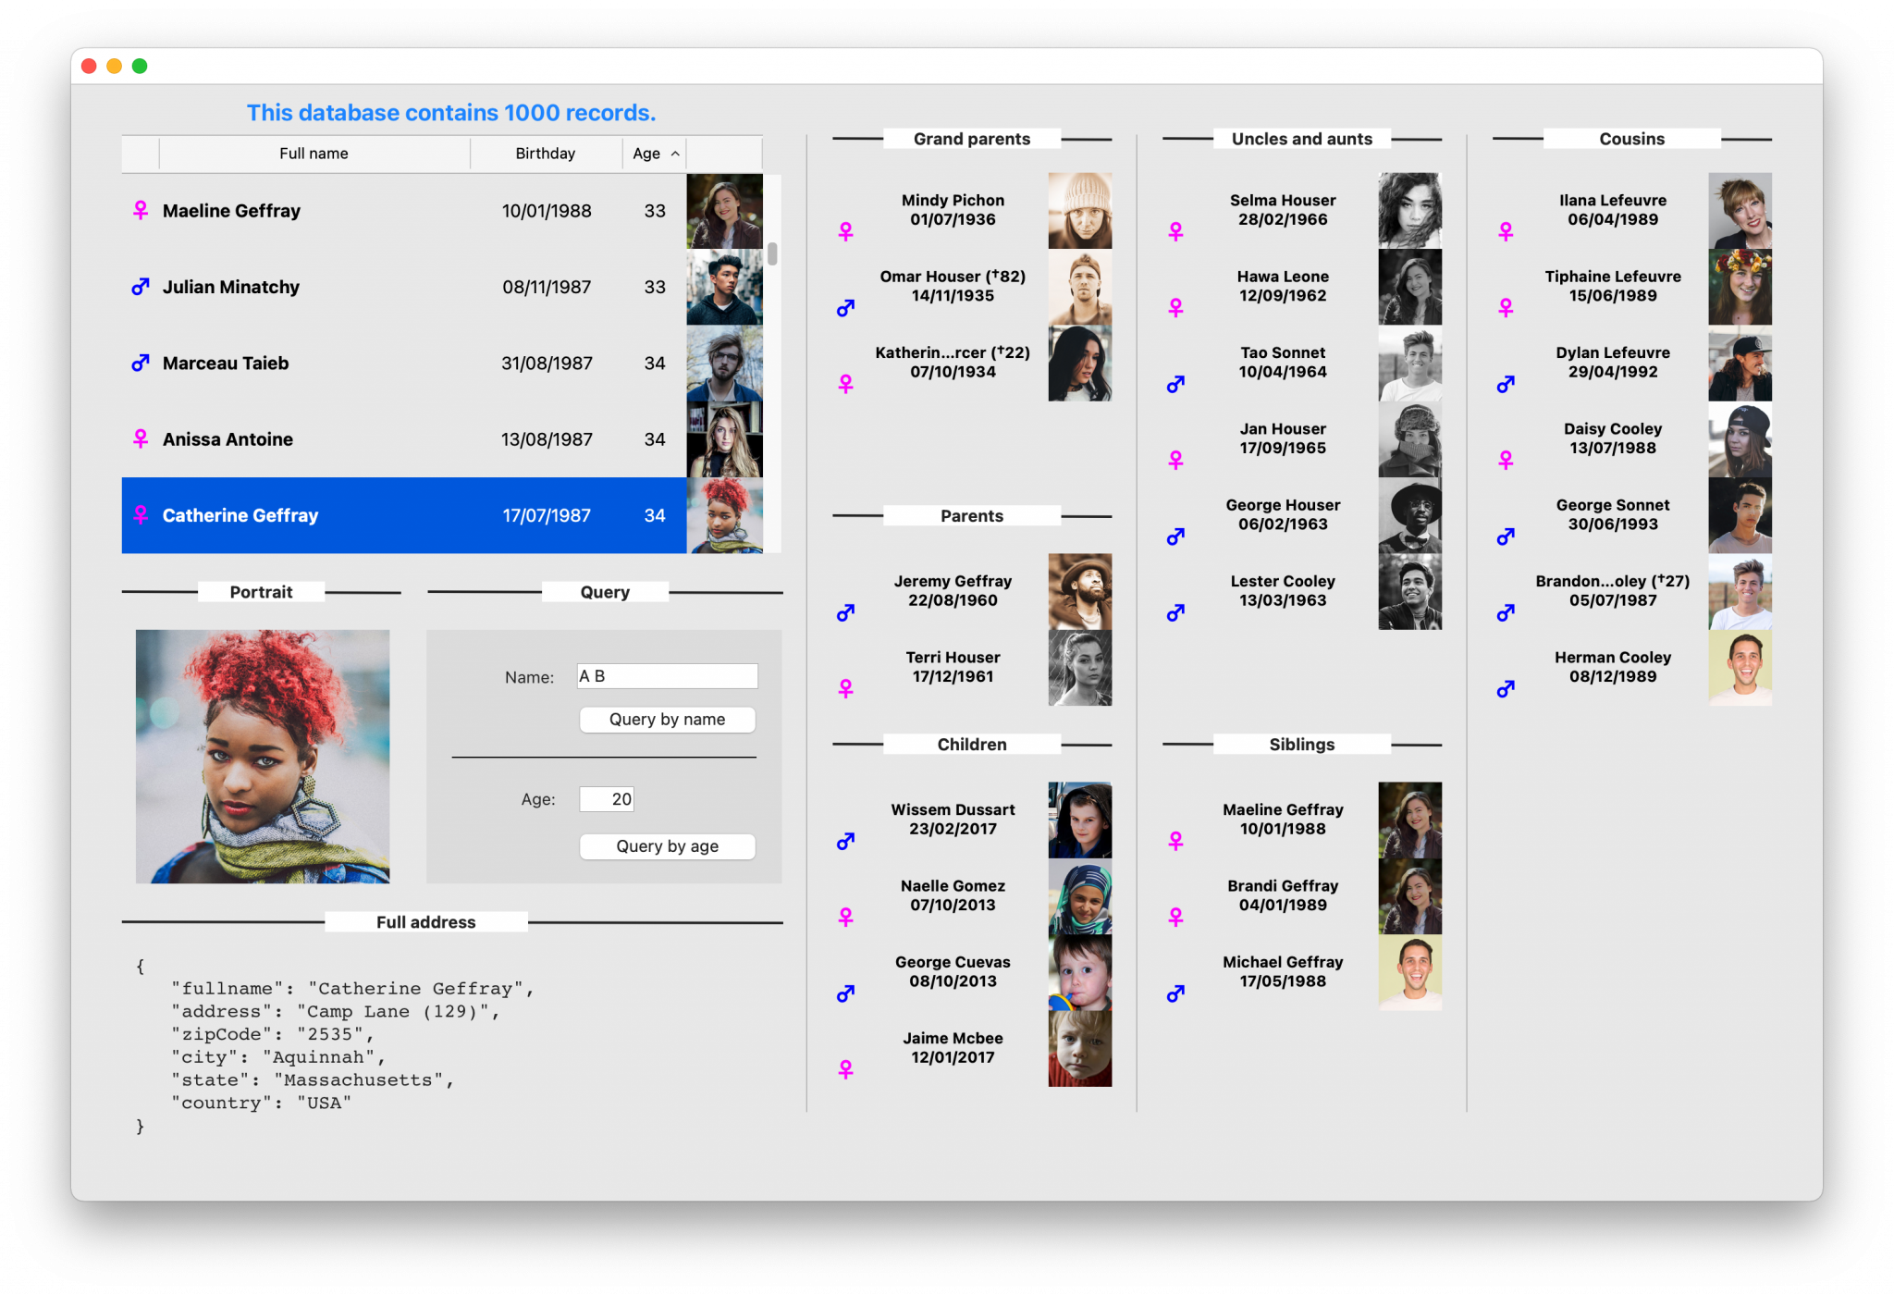The height and width of the screenshot is (1295, 1894).
Task: Click the female icon beside Ilana Lefeuvre
Action: (1506, 231)
